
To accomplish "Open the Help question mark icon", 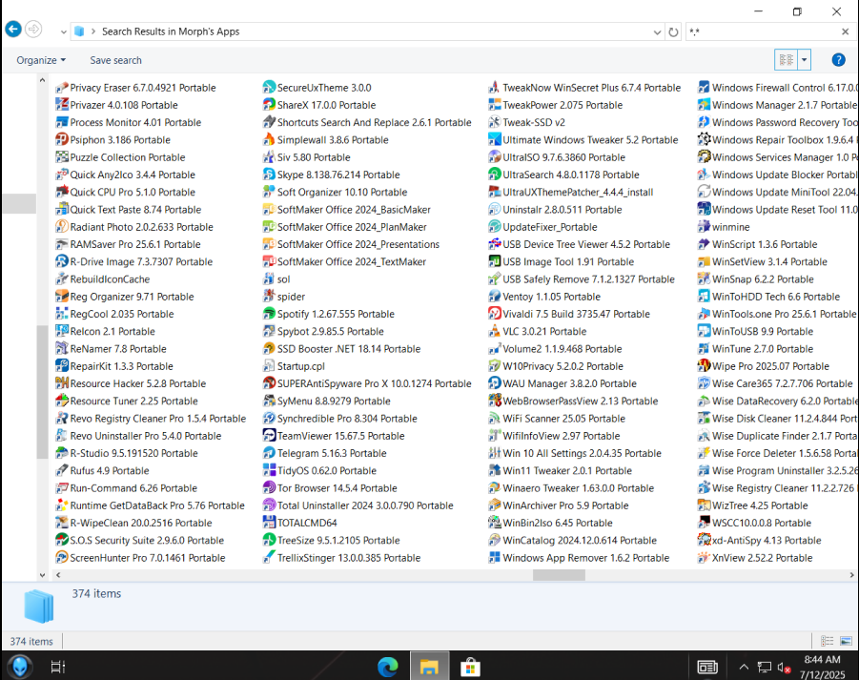I will tap(838, 60).
